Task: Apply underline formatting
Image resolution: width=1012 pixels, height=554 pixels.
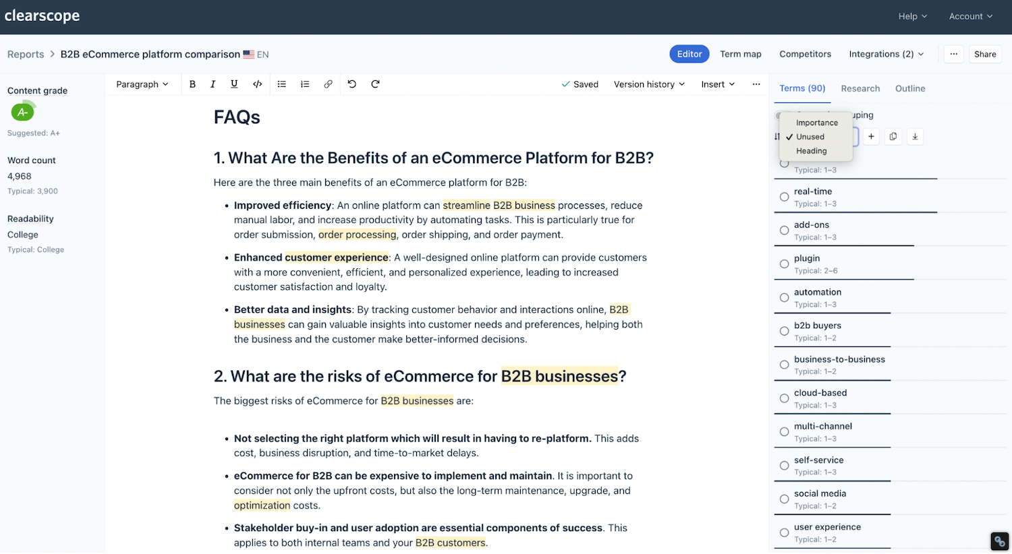Action: point(234,84)
